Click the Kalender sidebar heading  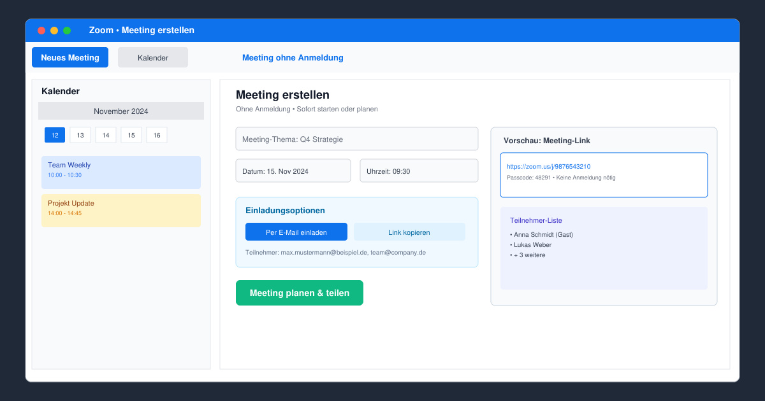coord(61,91)
